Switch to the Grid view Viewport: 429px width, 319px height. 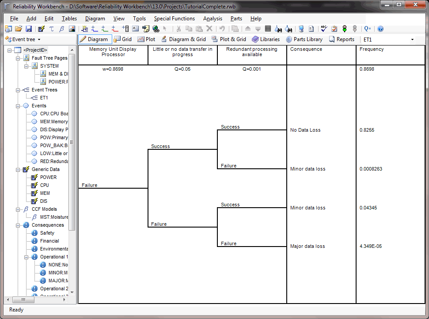pos(123,39)
